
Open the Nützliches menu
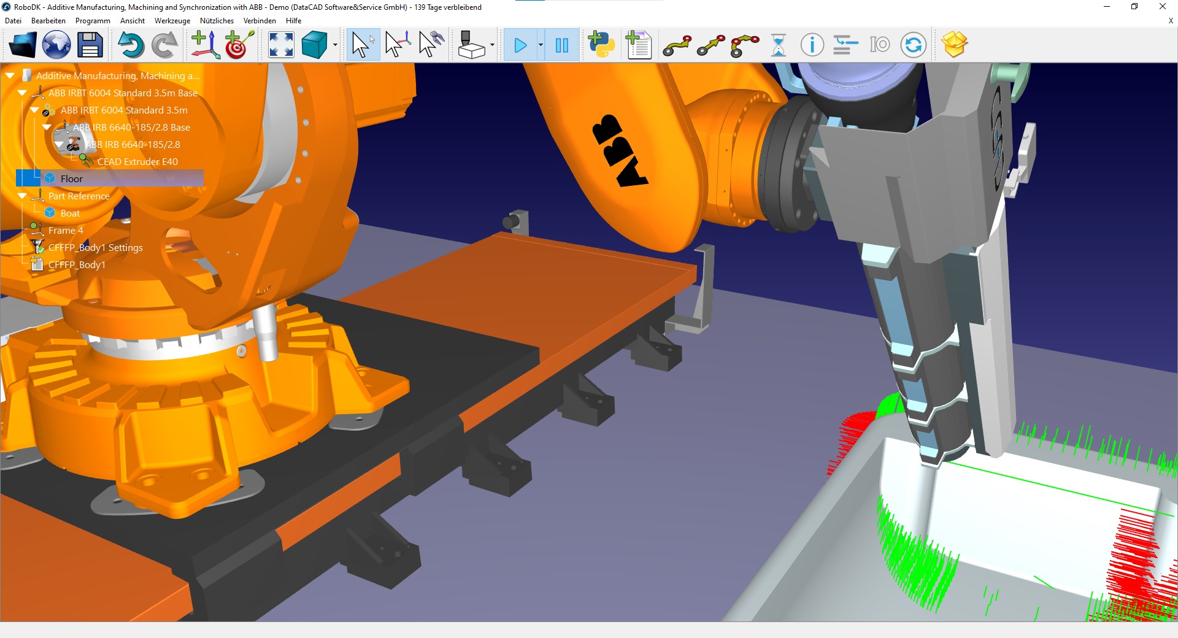(217, 20)
